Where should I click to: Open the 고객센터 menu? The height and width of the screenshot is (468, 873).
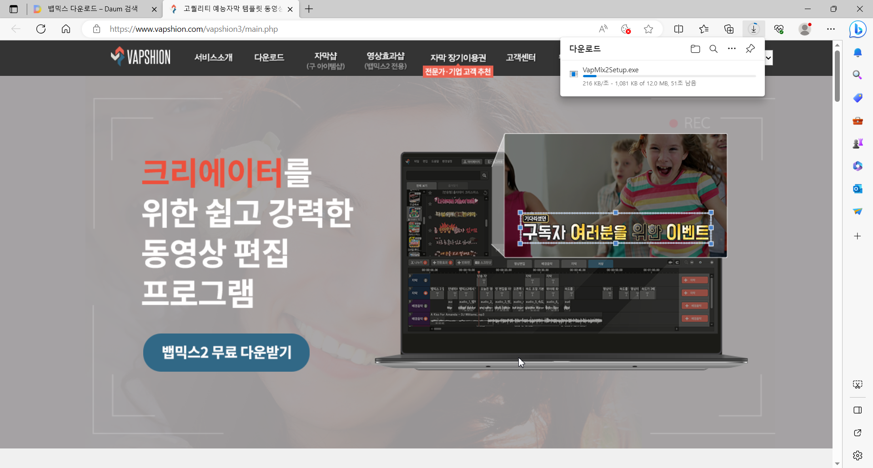[521, 57]
